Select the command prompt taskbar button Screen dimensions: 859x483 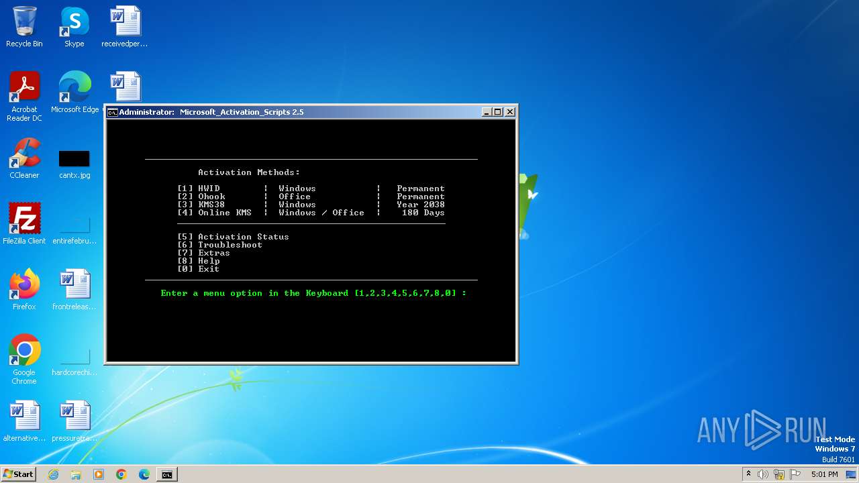(x=167, y=474)
